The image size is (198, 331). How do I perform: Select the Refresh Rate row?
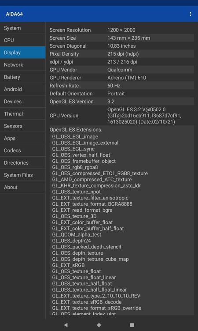[121, 86]
